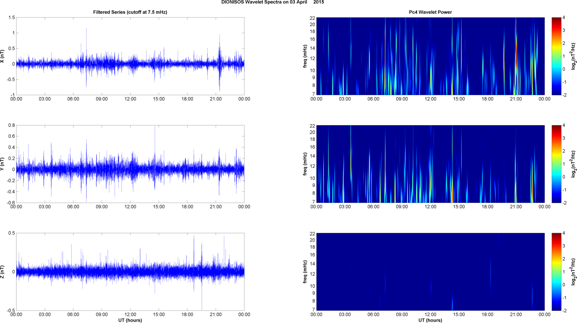Click the red streak near 07:15 in X wavelet power

click(385, 57)
